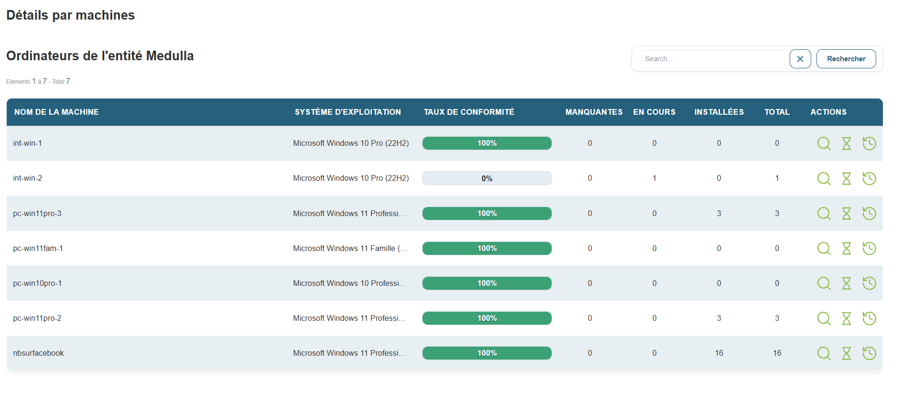
Task: Click 0% compliance bar of int-win-2
Action: point(487,178)
